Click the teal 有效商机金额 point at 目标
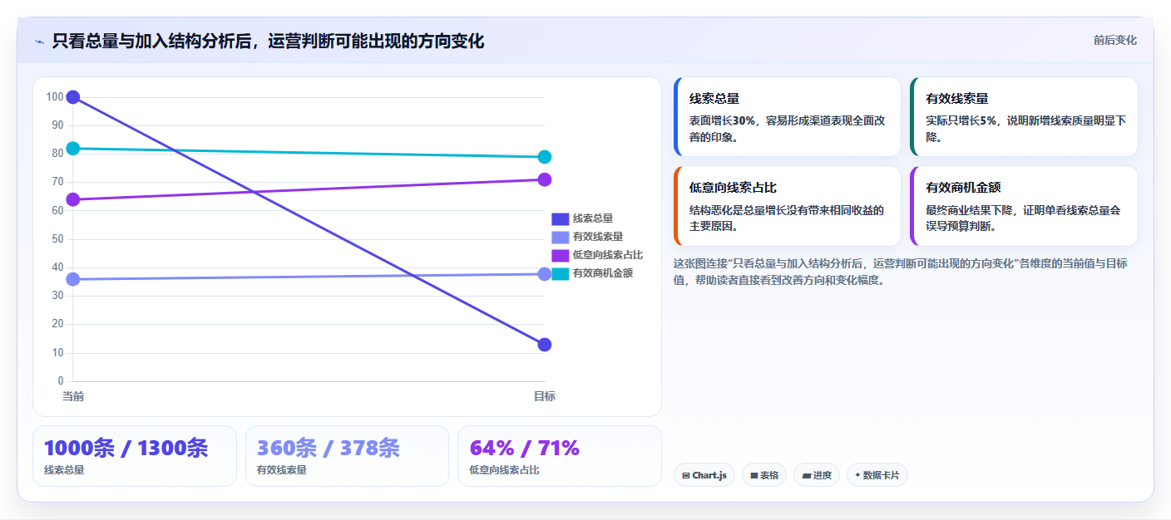The image size is (1171, 520). pos(545,157)
